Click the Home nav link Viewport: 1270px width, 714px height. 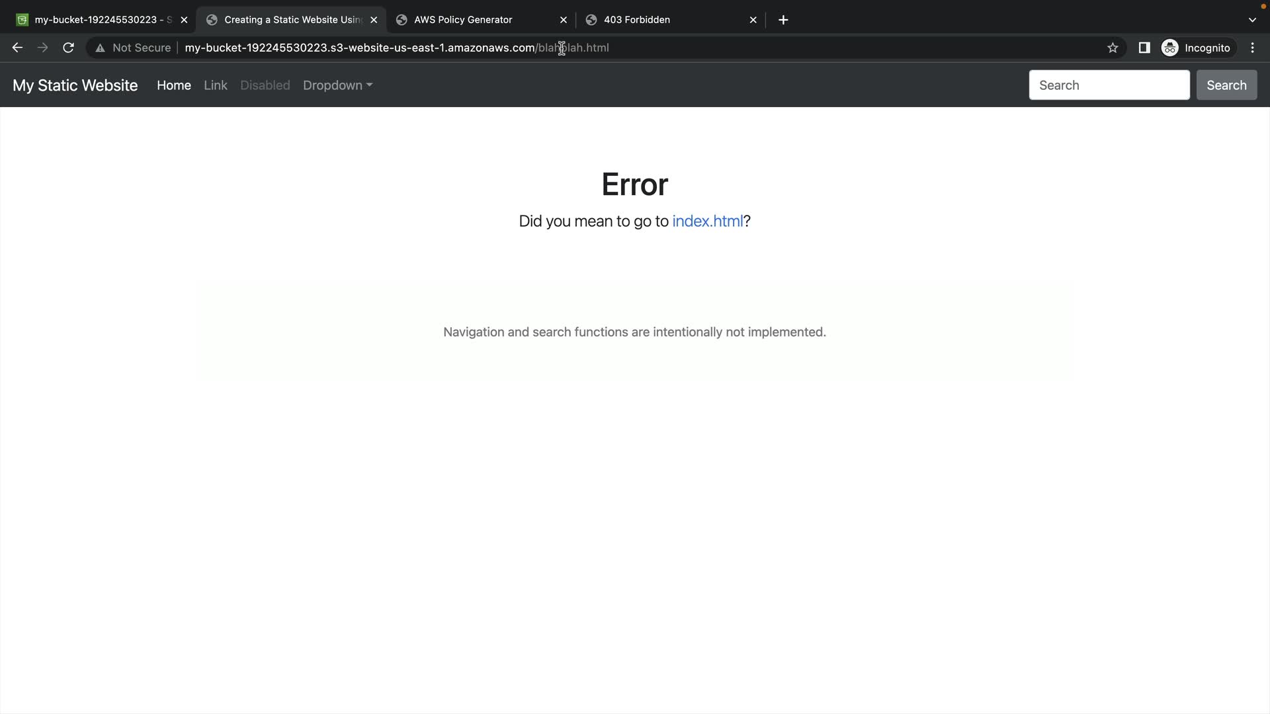pos(174,85)
